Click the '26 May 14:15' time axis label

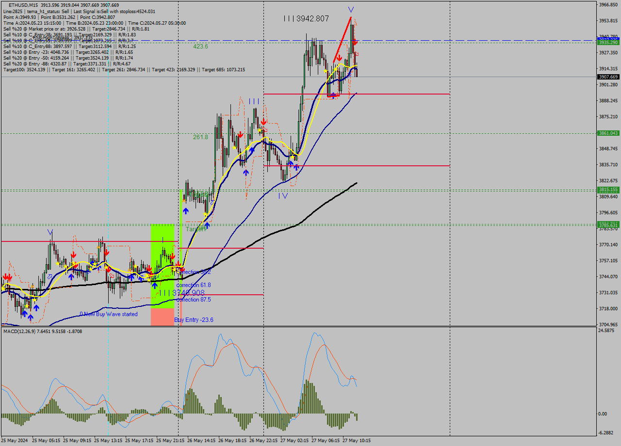click(x=201, y=441)
